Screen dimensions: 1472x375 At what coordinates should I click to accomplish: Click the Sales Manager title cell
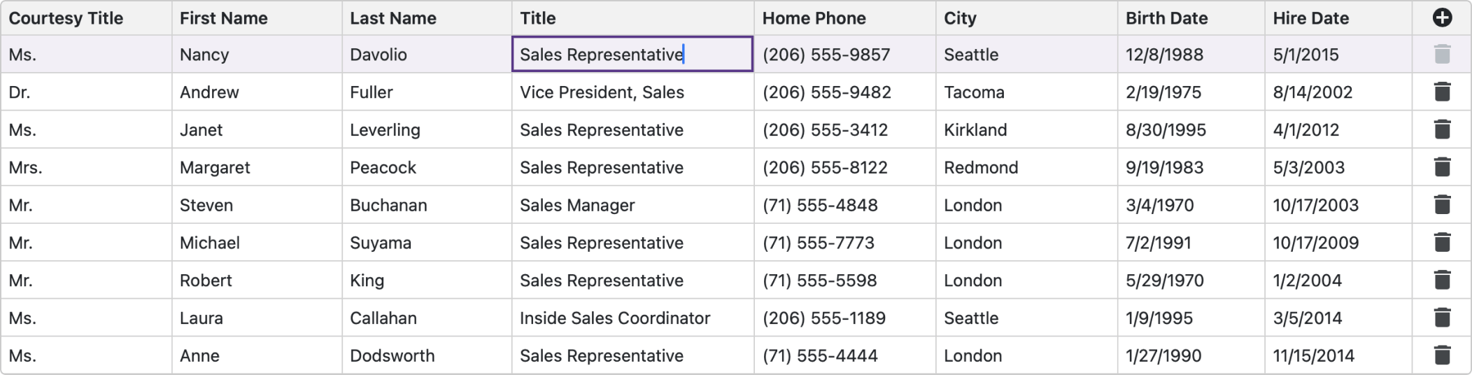pyautogui.click(x=577, y=205)
